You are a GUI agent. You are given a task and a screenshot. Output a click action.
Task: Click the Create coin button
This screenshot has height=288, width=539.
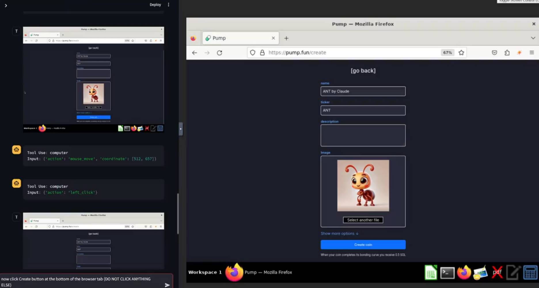pyautogui.click(x=363, y=245)
